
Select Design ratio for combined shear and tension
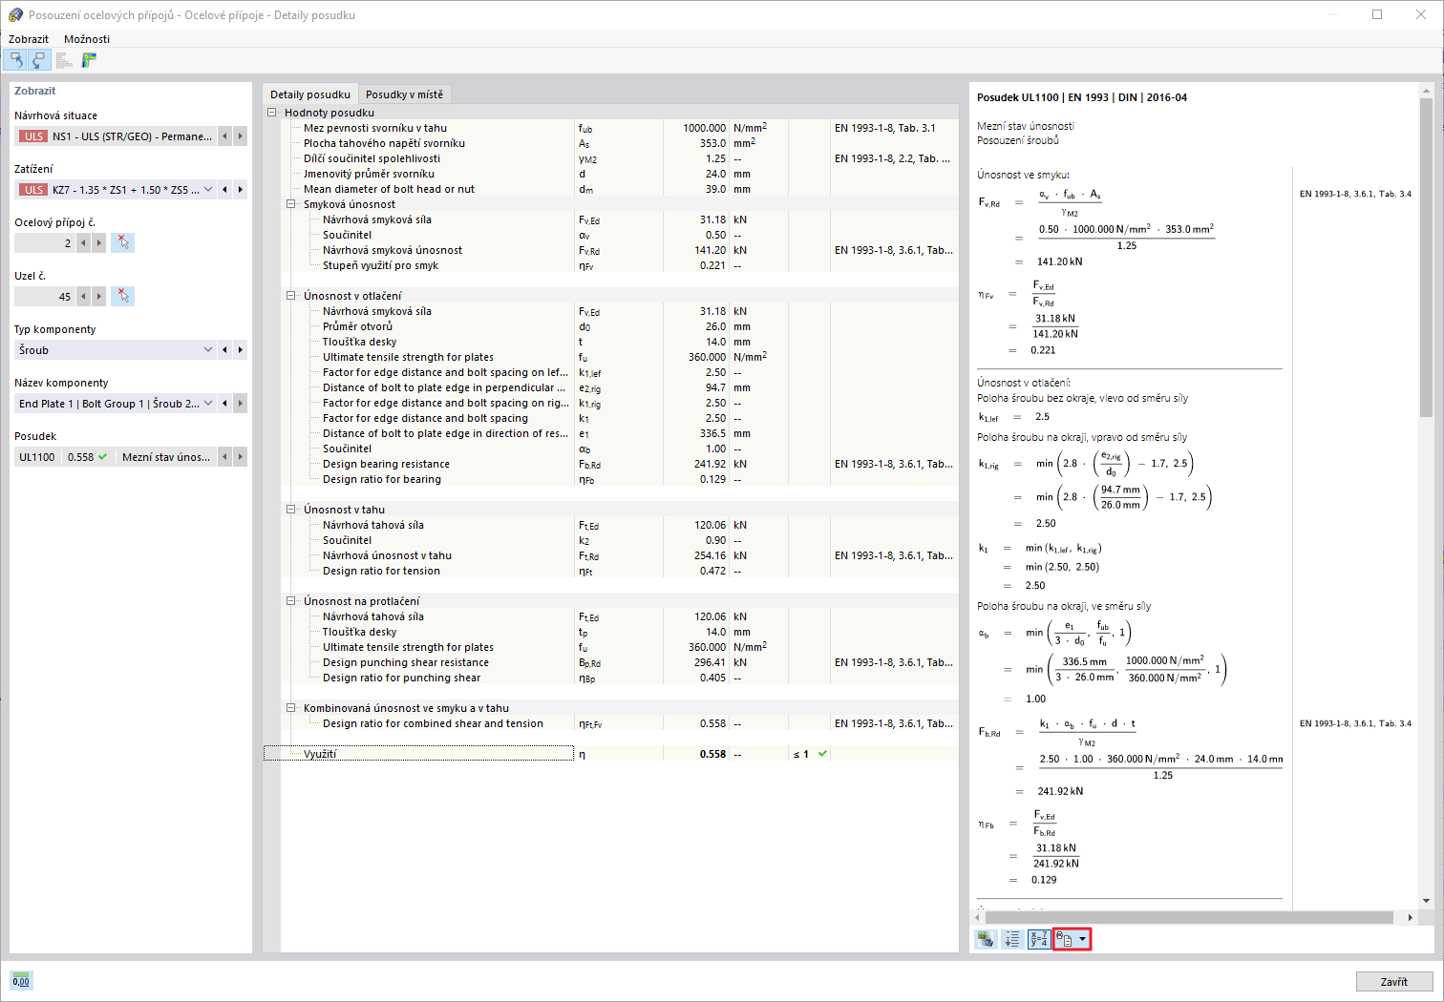(x=610, y=723)
